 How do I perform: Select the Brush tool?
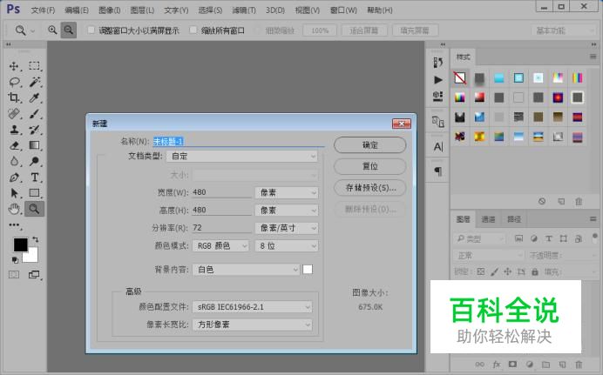34,114
